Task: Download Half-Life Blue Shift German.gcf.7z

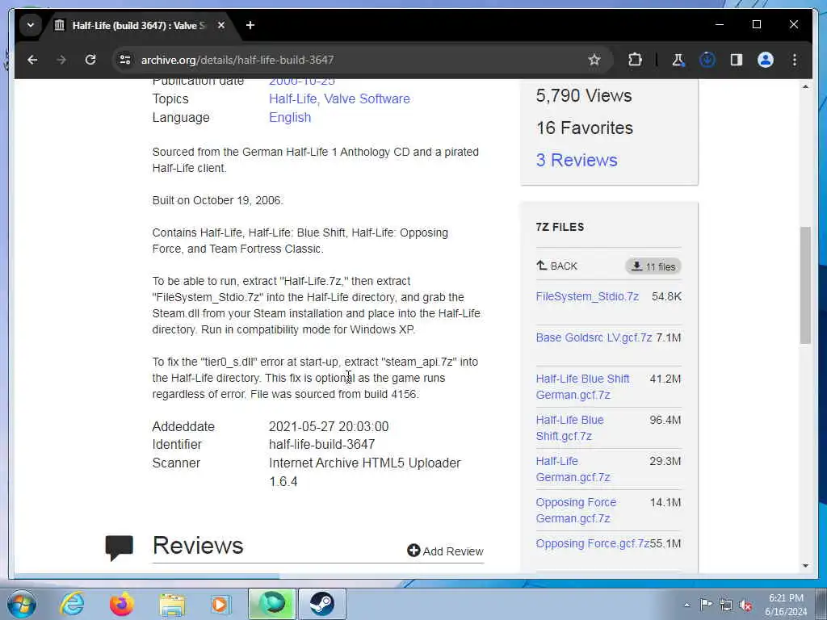Action: pos(582,387)
